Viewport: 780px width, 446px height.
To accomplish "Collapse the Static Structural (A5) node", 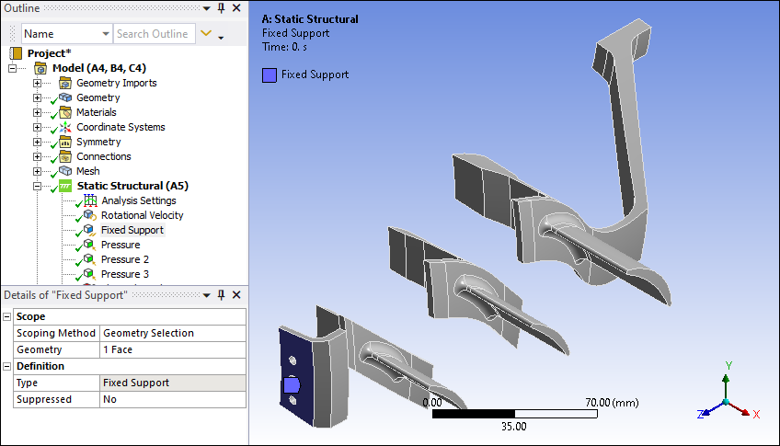I will click(38, 186).
